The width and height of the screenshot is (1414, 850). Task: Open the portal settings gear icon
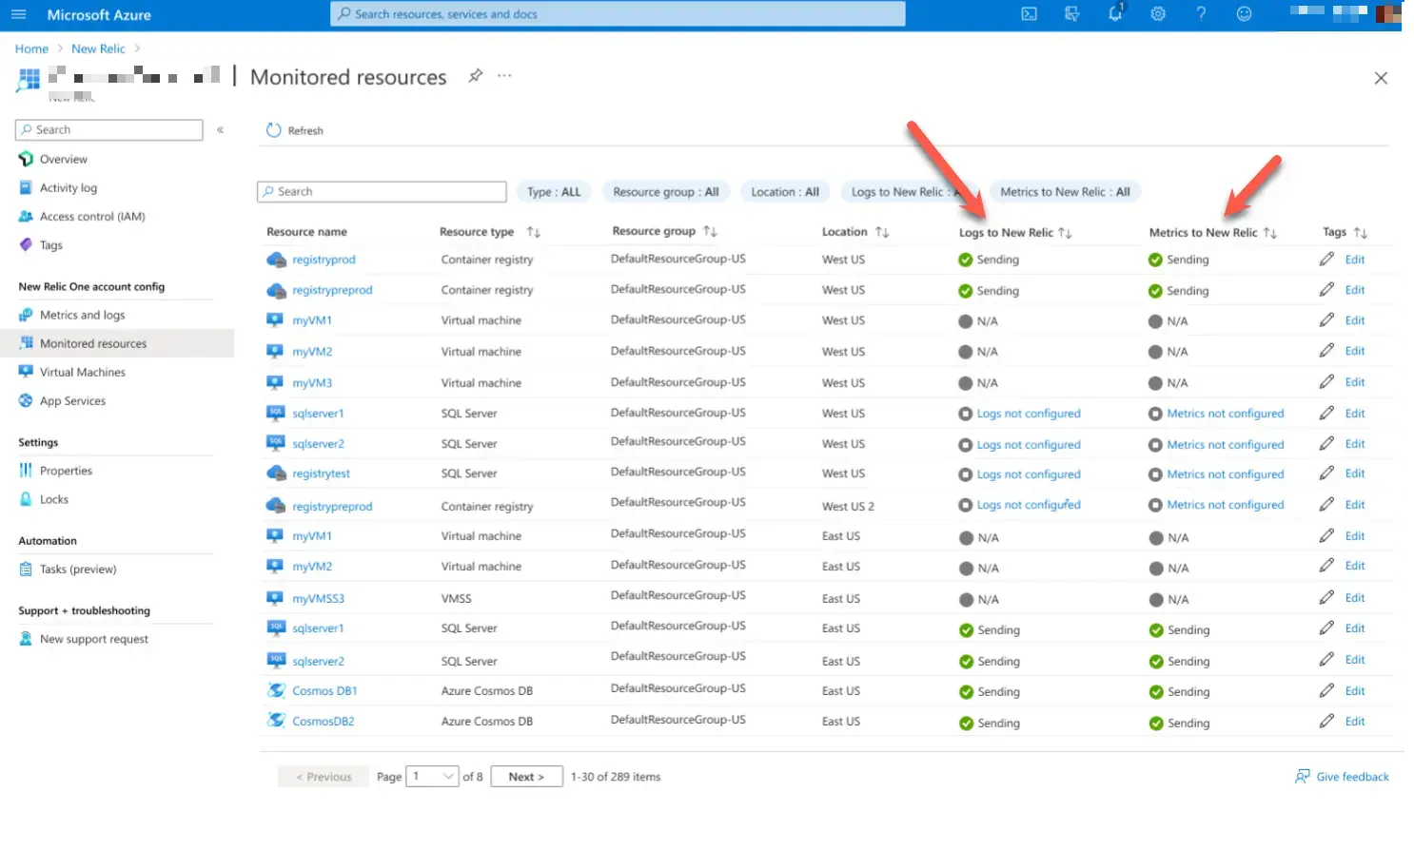point(1158,14)
